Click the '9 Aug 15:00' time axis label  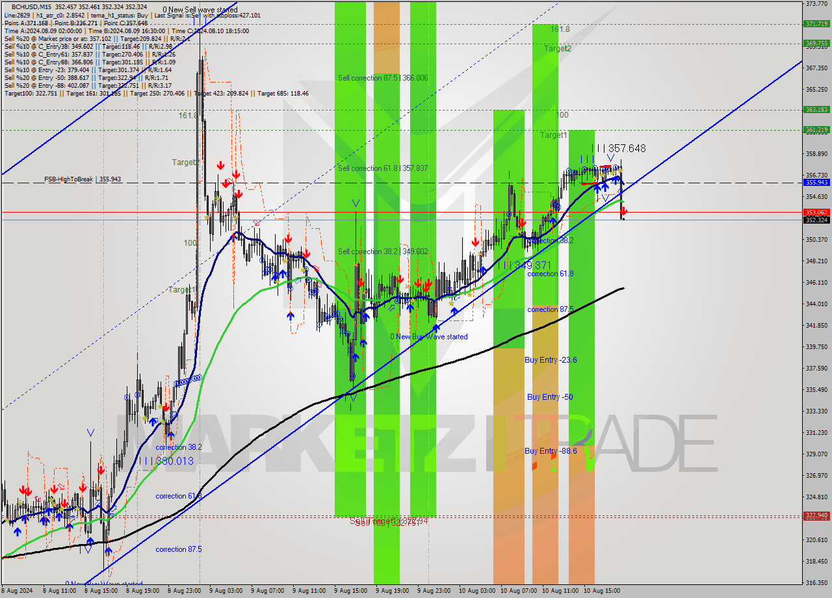(352, 591)
